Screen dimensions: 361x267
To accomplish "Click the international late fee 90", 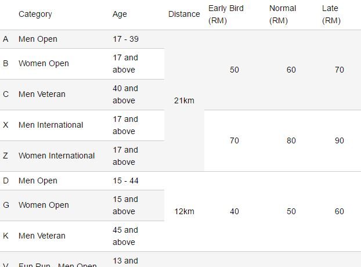I will (x=340, y=140).
